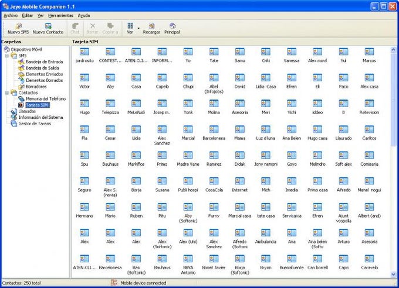
Task: Select the Caravelo contact icon
Action: click(369, 259)
